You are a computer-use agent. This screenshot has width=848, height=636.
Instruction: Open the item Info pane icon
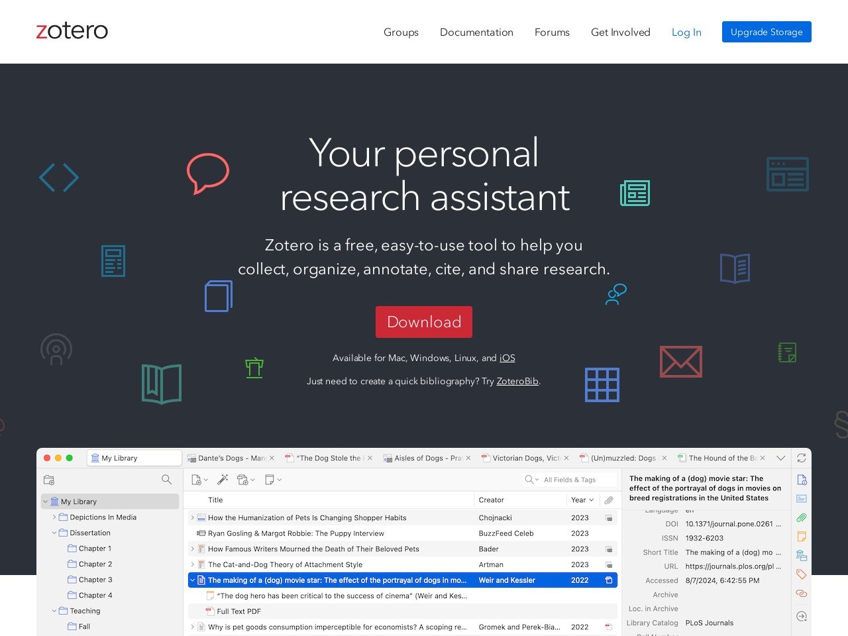(x=802, y=480)
